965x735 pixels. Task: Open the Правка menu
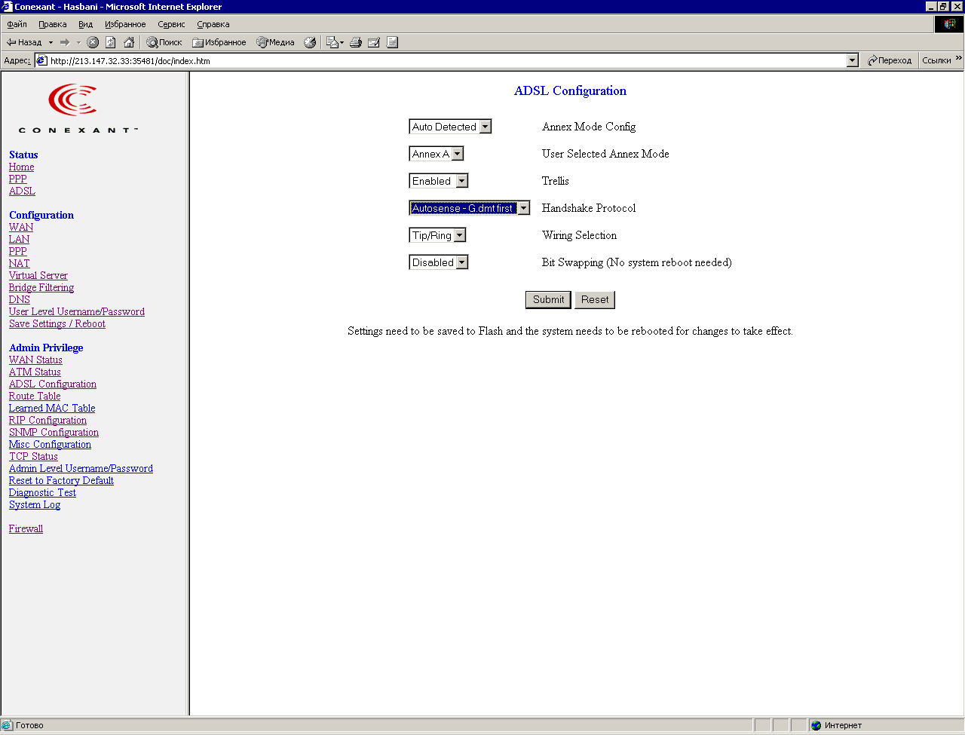click(x=53, y=24)
